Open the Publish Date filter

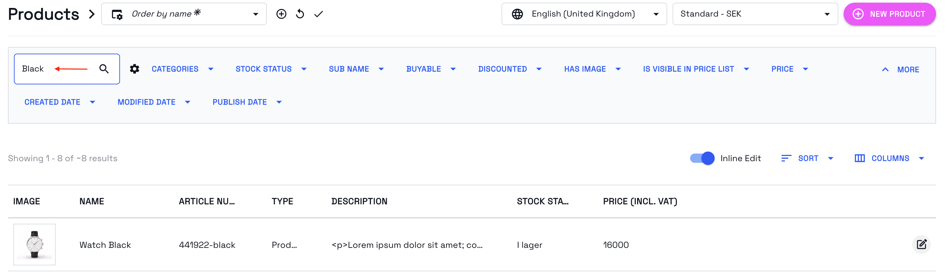247,102
